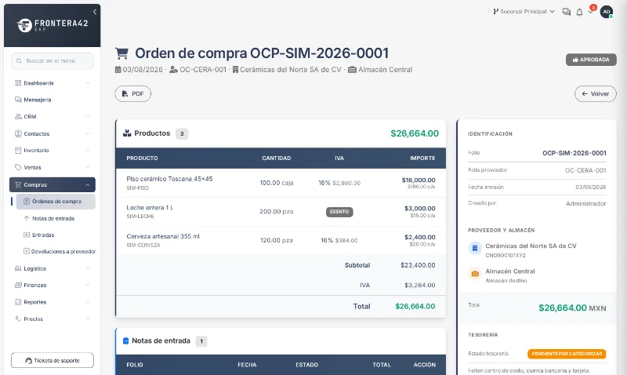Click the Precios menu icon

(x=18, y=319)
